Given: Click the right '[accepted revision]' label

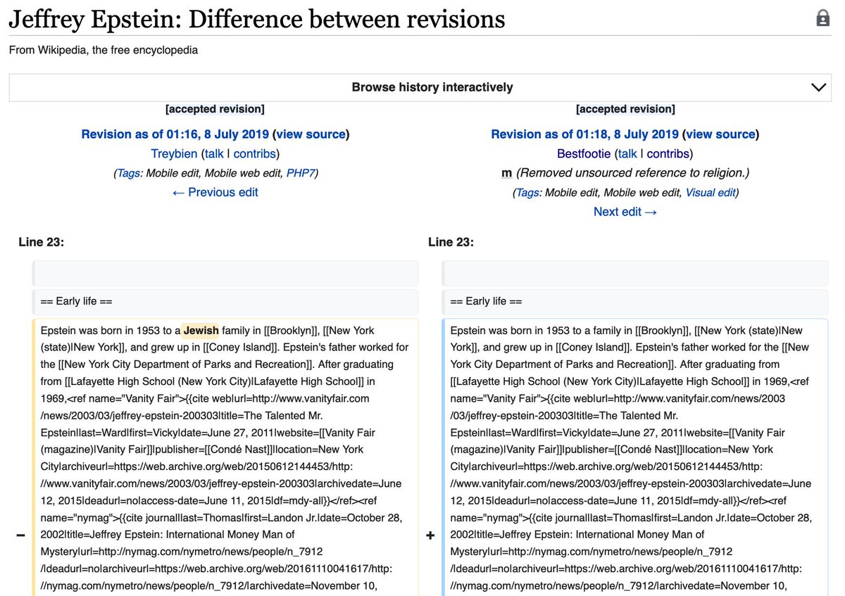Looking at the screenshot, I should click(625, 109).
